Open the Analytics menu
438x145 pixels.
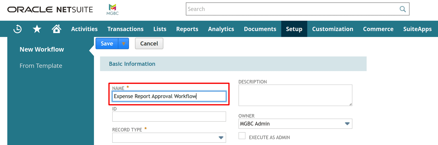221,29
